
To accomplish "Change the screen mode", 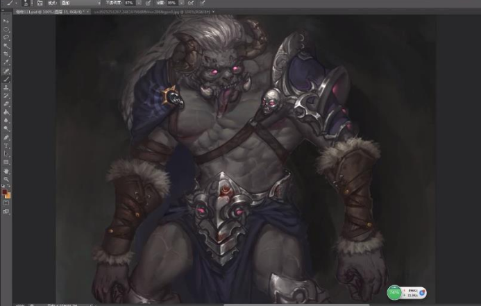I will pyautogui.click(x=6, y=211).
